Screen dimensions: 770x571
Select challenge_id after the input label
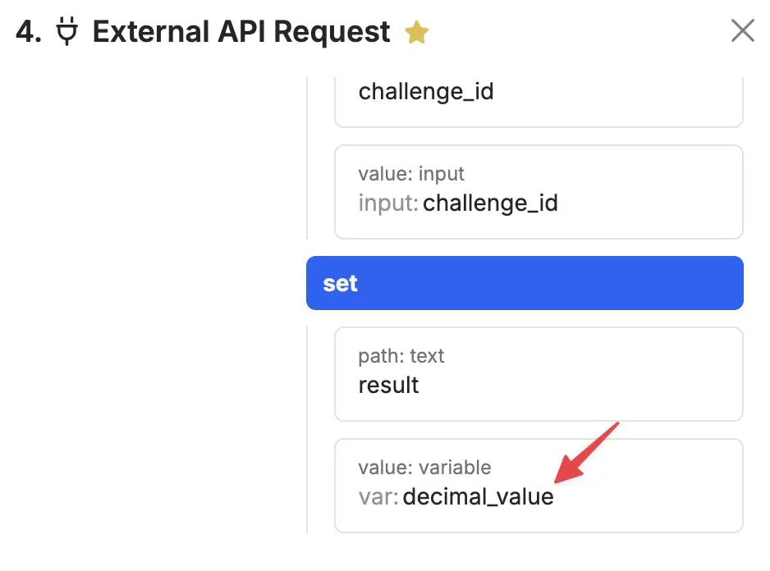tap(490, 203)
